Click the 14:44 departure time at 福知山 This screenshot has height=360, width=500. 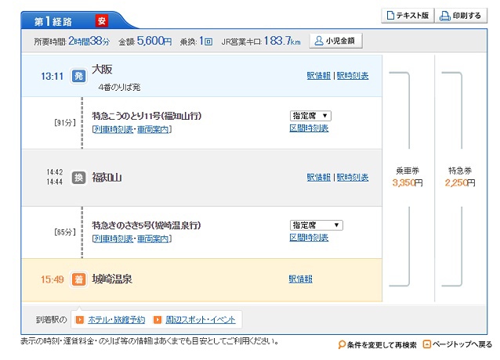click(x=55, y=182)
